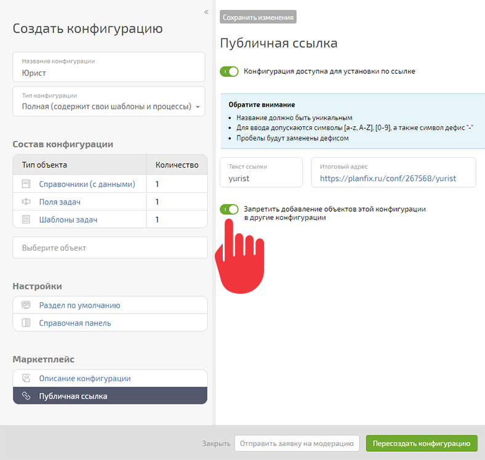485x460 pixels.
Task: Click the Тип объекта column header
Action: 79,164
